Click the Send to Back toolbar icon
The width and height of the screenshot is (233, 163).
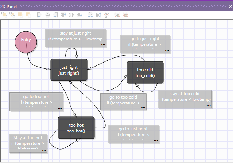12,15
